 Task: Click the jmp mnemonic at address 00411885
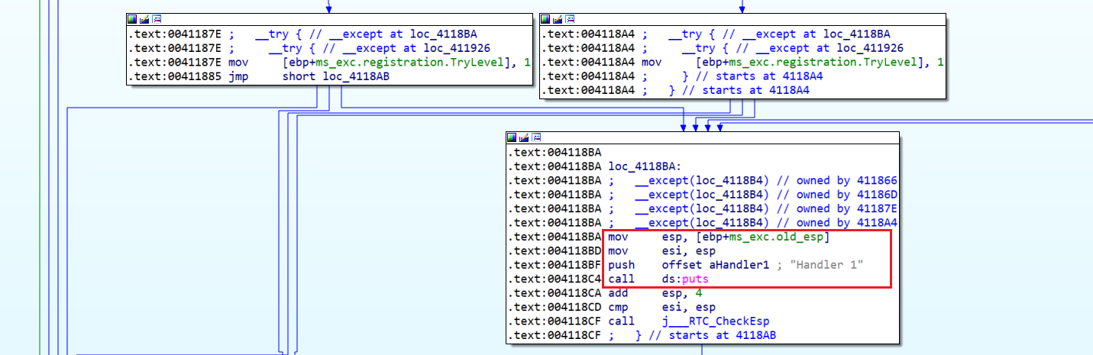[x=238, y=76]
